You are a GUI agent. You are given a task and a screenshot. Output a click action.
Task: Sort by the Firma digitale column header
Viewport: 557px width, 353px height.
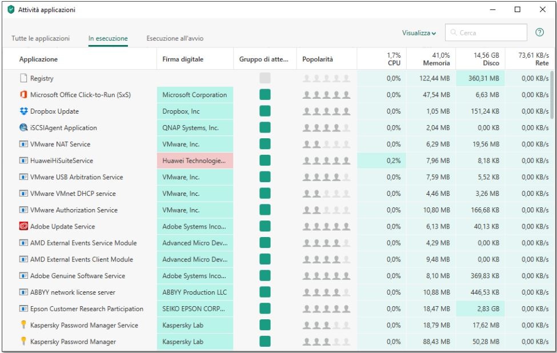click(x=183, y=59)
